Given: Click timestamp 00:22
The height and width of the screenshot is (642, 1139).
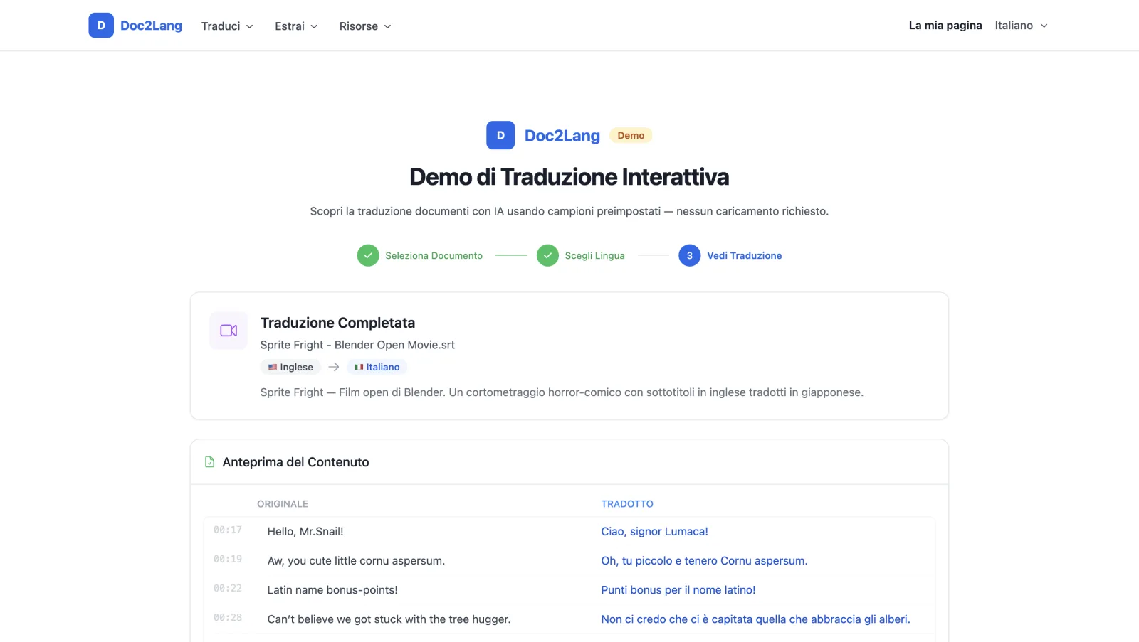Looking at the screenshot, I should click(228, 588).
